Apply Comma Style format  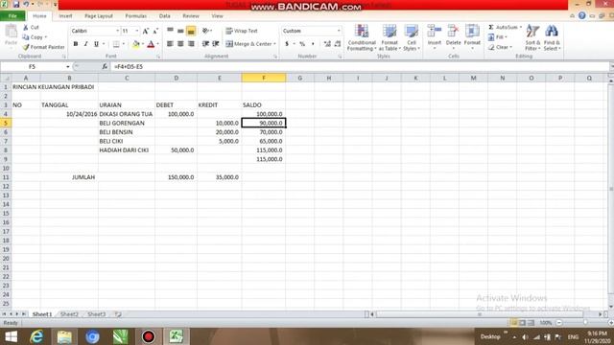coord(313,44)
